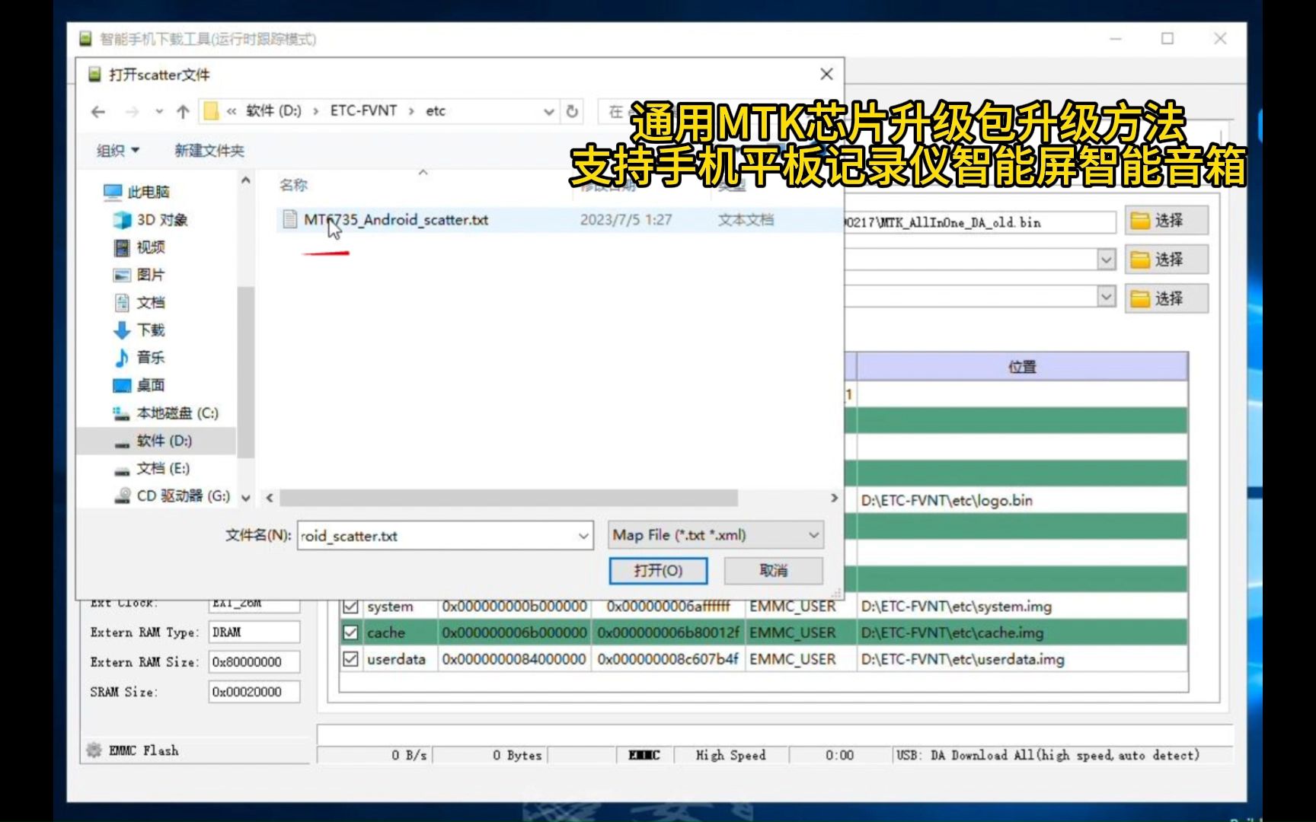Click the sidebar scroll-down arrow
Screen dimensions: 1316x822
[245, 498]
